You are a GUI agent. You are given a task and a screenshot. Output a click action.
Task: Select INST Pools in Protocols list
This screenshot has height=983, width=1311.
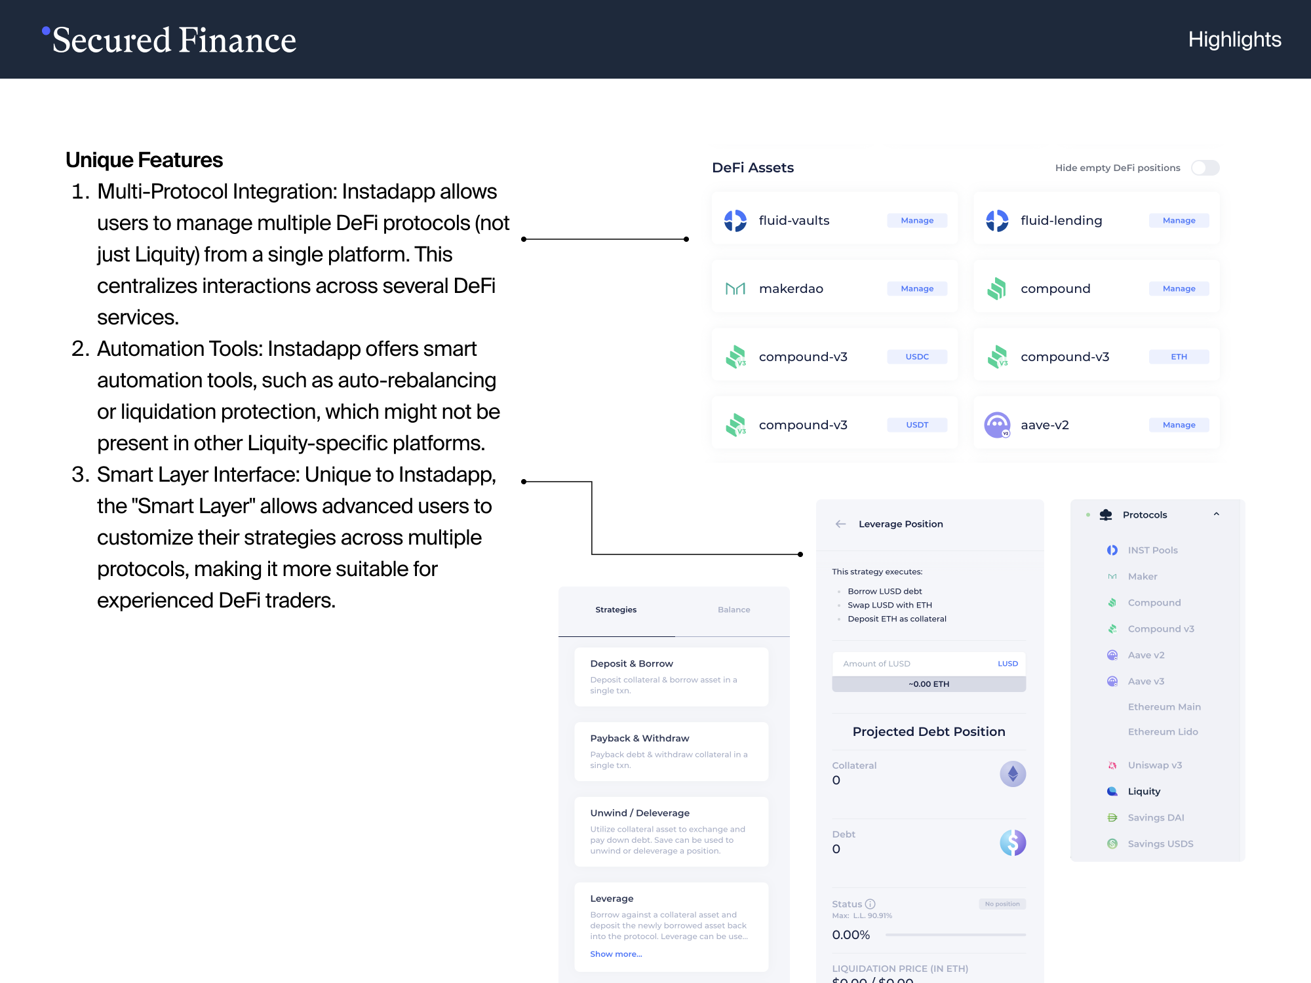1152,550
